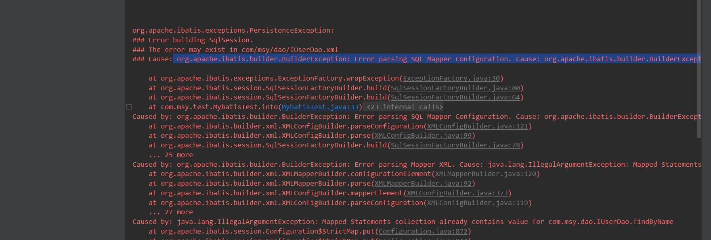The width and height of the screenshot is (711, 240).
Task: Click 'Configuration$StrictMap.put' text on the Configuration.java:872 line
Action: click(x=320, y=231)
